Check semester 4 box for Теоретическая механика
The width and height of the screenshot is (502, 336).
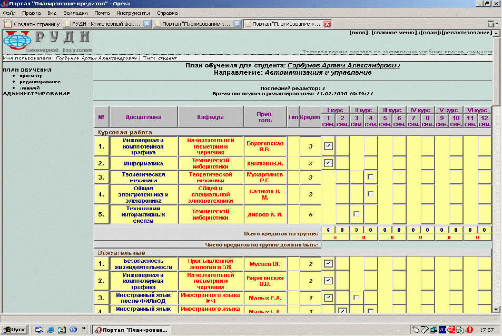click(370, 177)
